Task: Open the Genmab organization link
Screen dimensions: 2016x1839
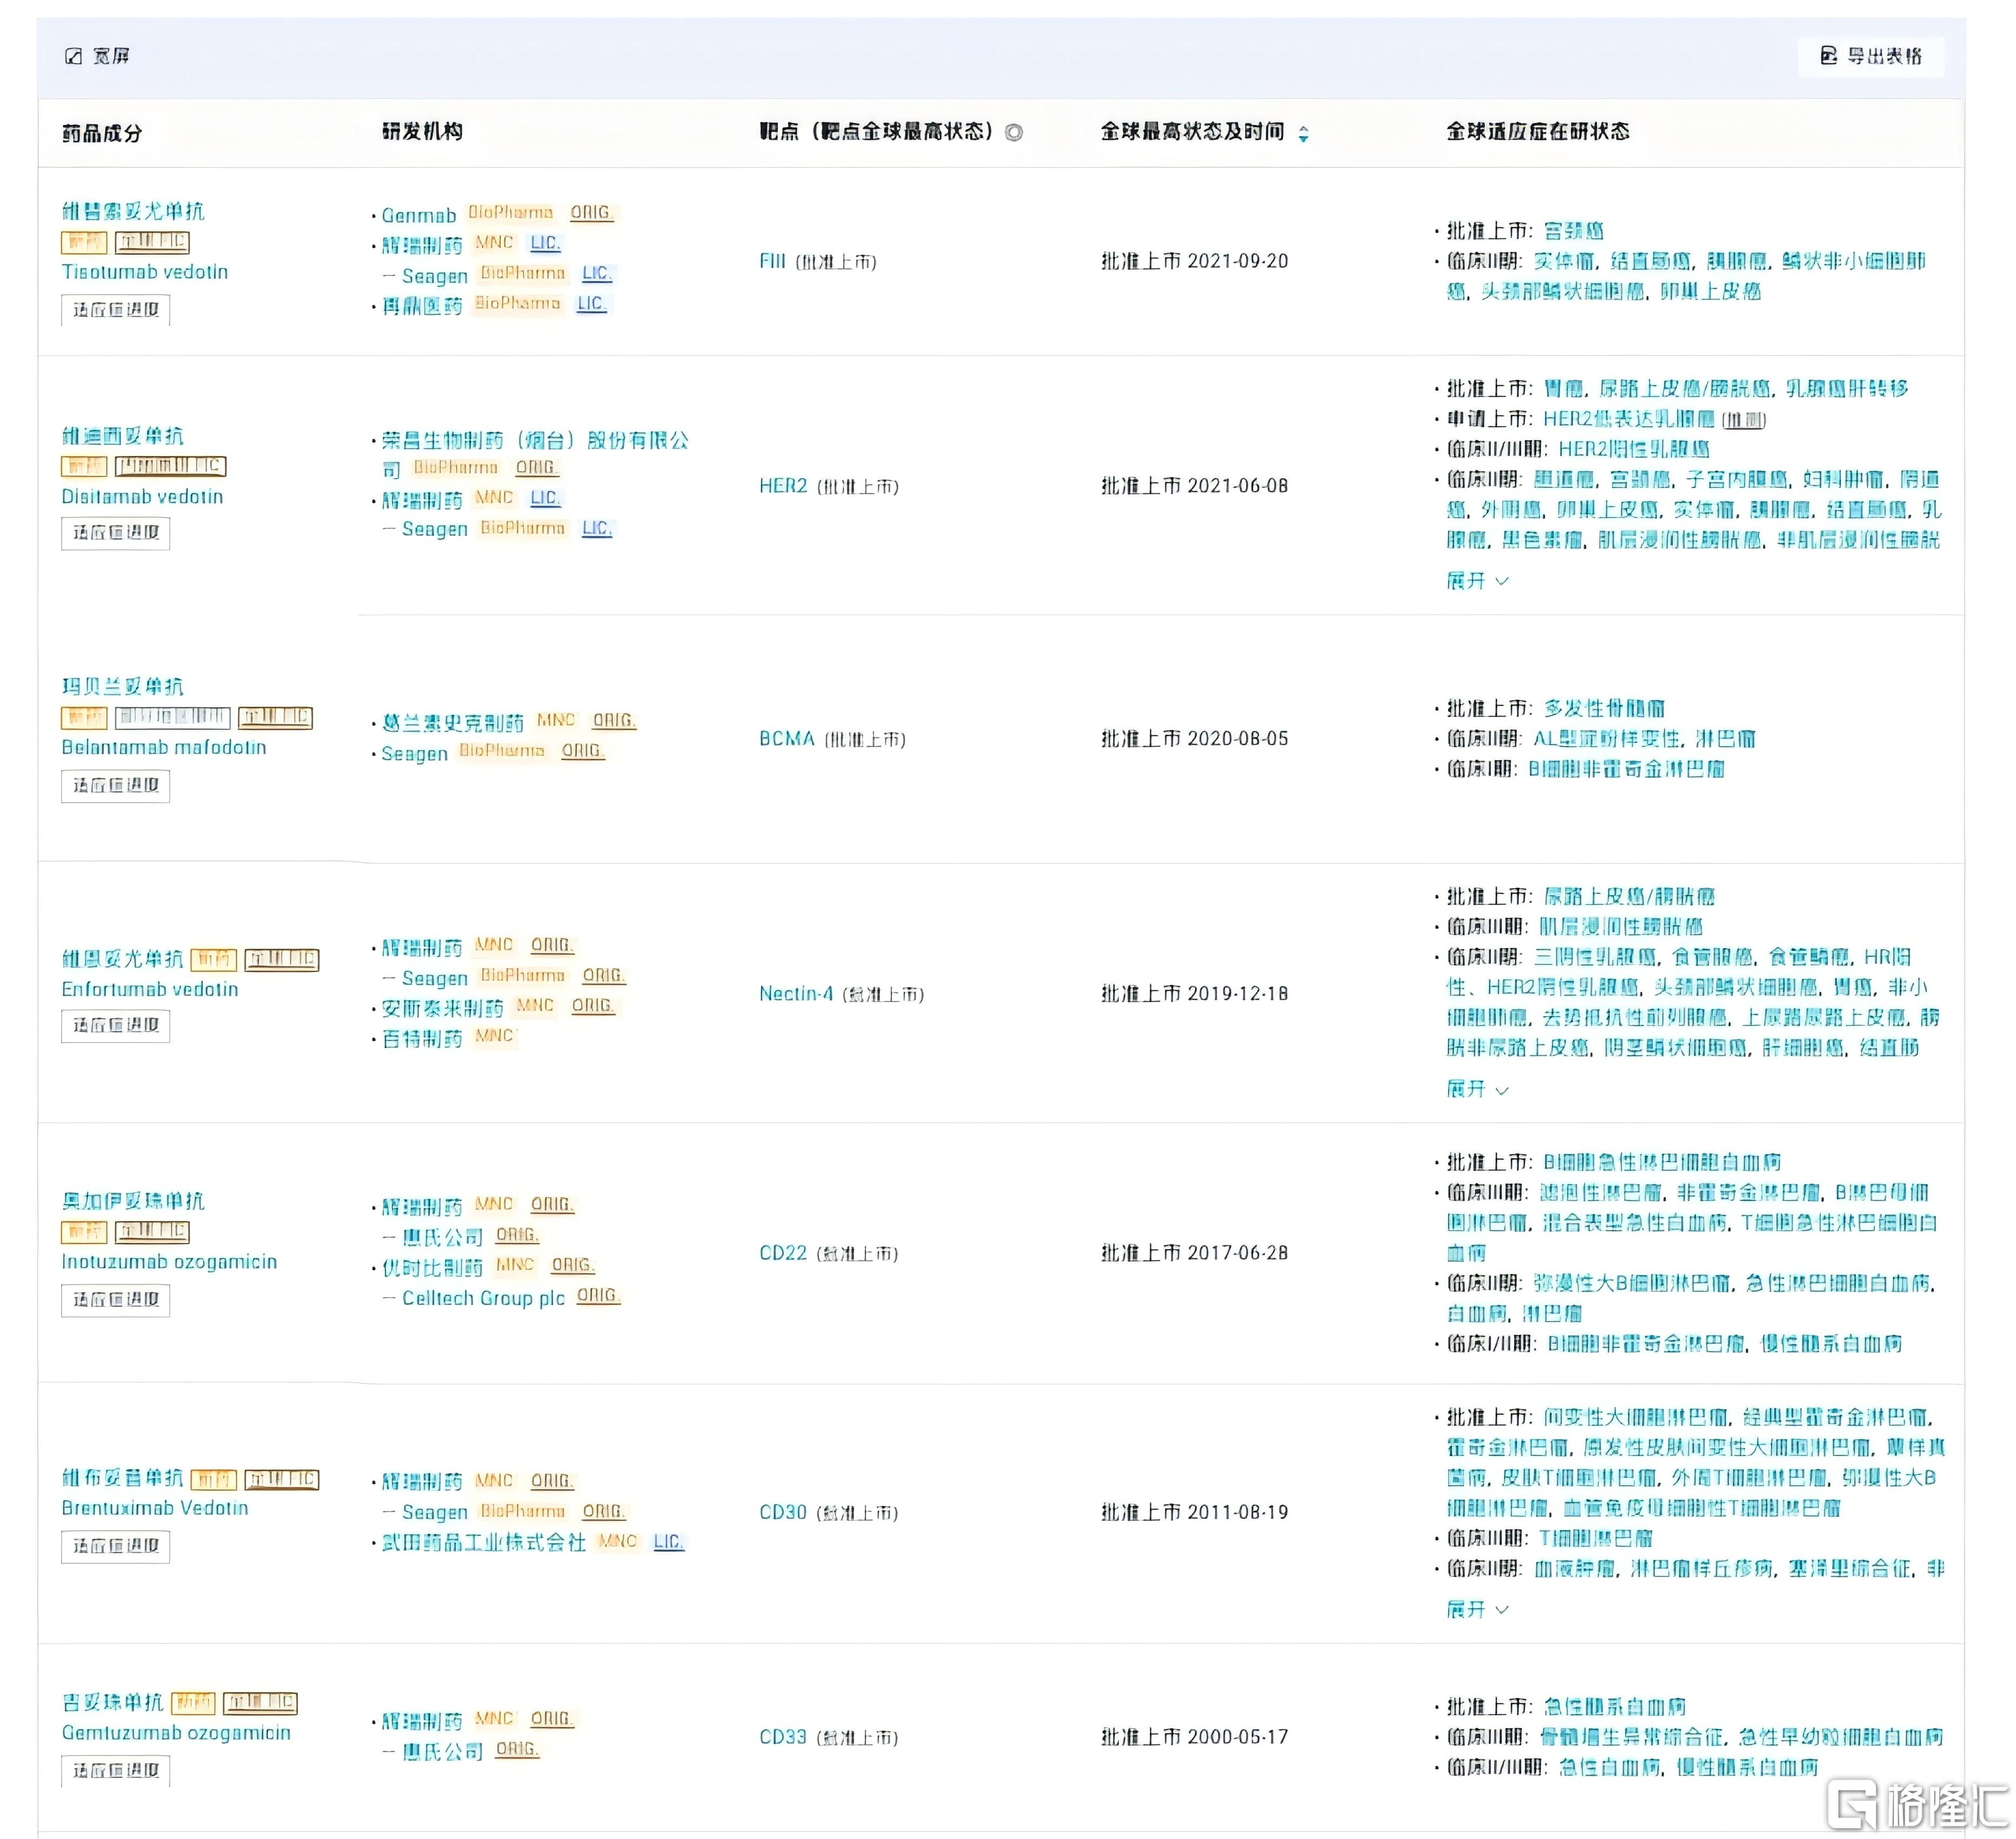Action: click(x=420, y=216)
